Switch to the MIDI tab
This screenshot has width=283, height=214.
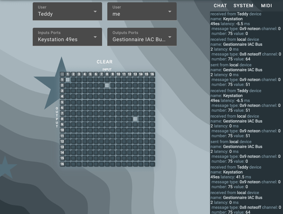[266, 6]
